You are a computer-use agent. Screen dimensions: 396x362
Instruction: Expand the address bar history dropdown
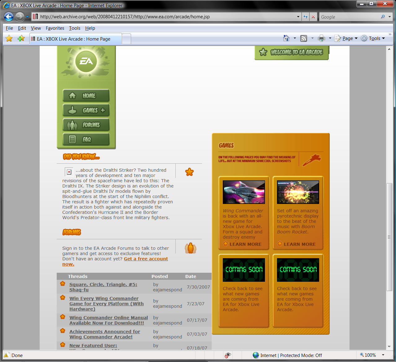pos(298,17)
